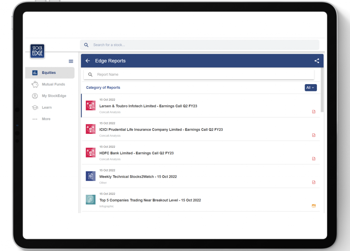
Task: Open PDF icon for Larsen & Toubro report
Action: [x=314, y=112]
